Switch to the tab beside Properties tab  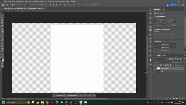coord(163,9)
